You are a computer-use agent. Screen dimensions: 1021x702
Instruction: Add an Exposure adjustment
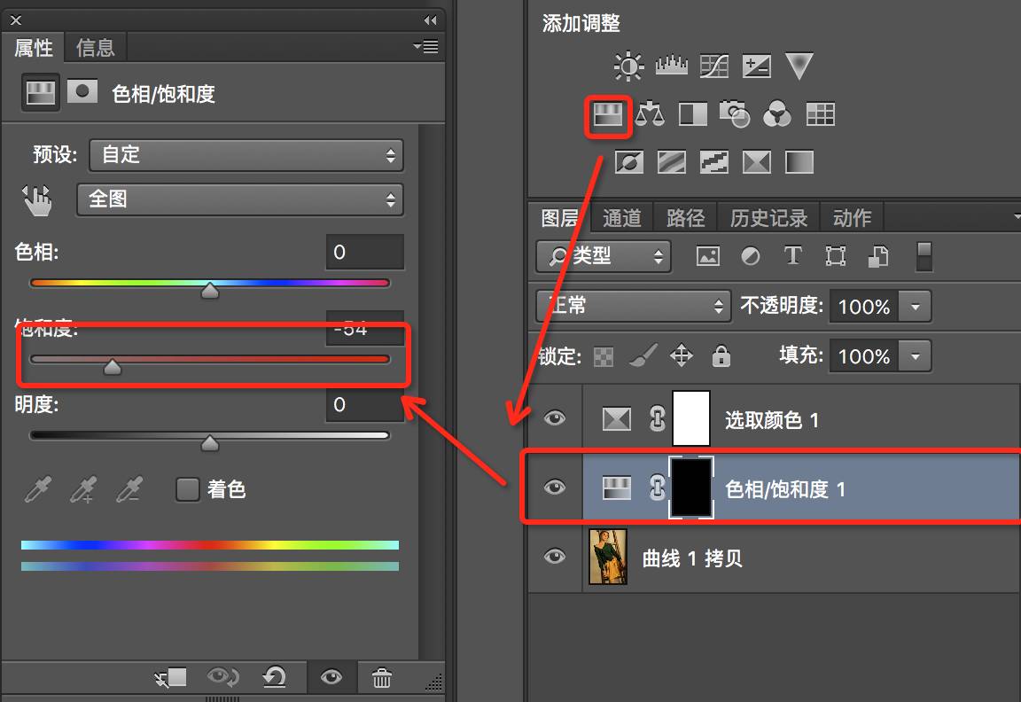click(x=757, y=66)
